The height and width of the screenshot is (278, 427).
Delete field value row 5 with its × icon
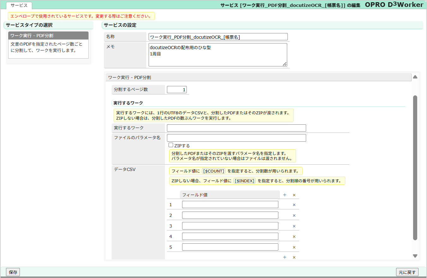(x=294, y=247)
